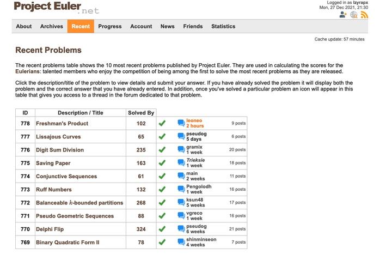Open the Freshman's Product problem link
The image size is (392, 260).
click(62, 124)
